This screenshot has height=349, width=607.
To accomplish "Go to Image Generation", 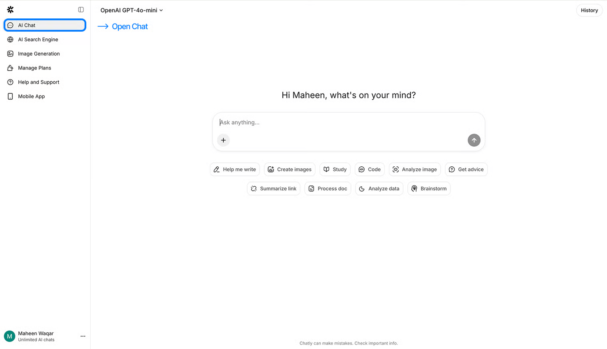I will click(x=39, y=54).
